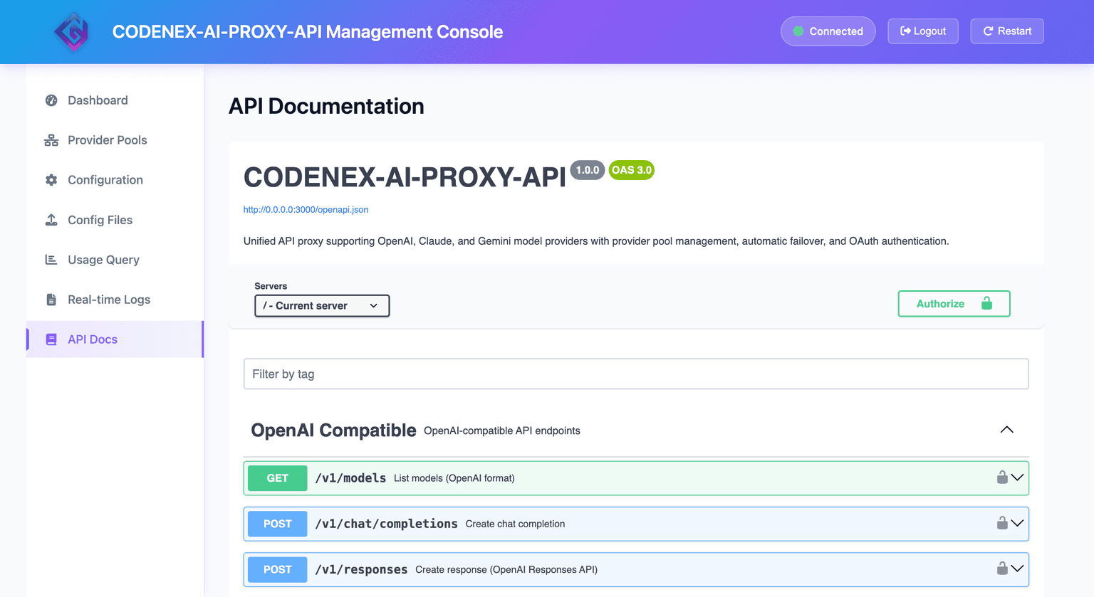Open the Configuration section

click(115, 180)
